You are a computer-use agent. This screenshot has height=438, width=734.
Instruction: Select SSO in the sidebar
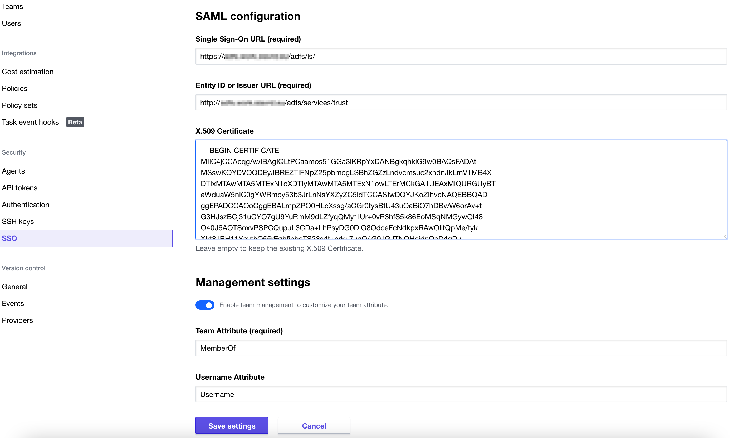(9, 238)
